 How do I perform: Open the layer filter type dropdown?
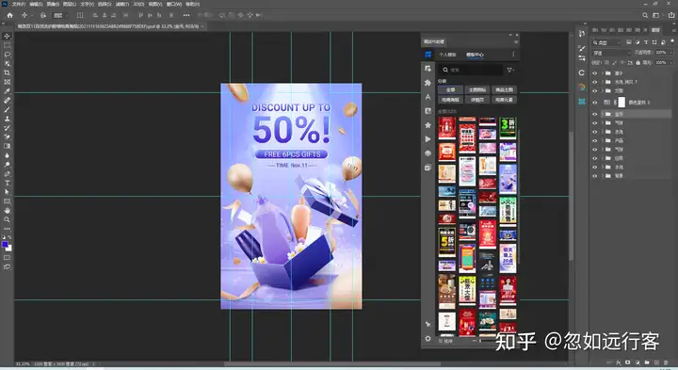point(606,42)
